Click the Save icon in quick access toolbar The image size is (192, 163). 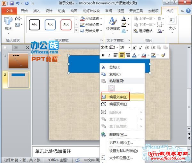[x=12, y=3]
